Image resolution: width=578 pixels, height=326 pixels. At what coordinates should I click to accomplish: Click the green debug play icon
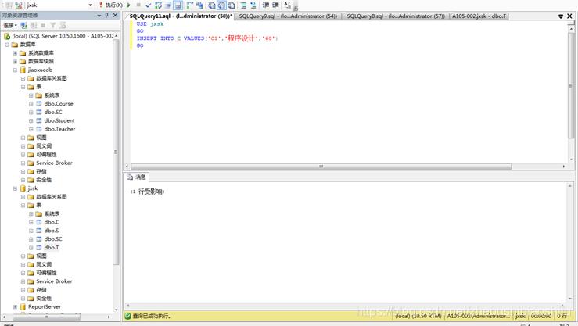[x=128, y=5]
